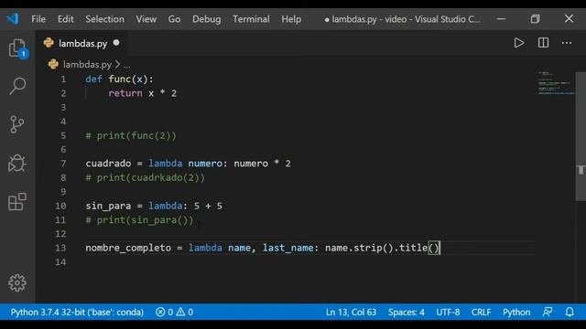
Task: Click the vertical editor scrollbar
Action: [x=581, y=137]
